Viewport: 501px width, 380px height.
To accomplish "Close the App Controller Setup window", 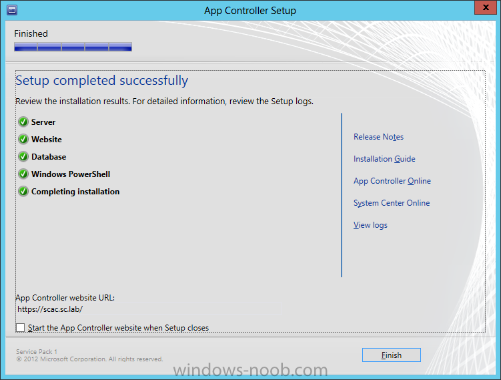I will pyautogui.click(x=486, y=7).
